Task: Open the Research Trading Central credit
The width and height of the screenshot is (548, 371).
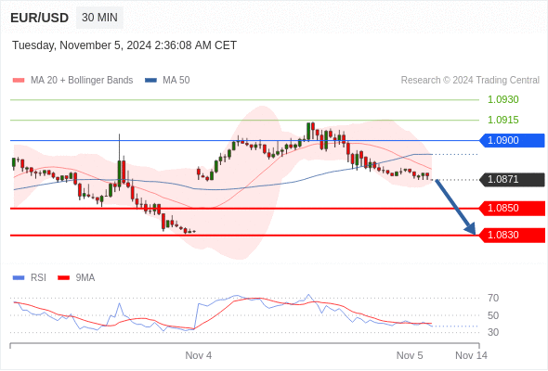Action: (470, 81)
